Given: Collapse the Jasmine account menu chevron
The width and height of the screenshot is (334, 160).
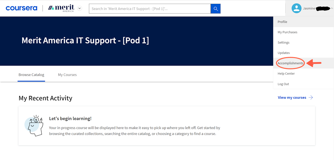Looking at the screenshot, I should [x=332, y=8].
